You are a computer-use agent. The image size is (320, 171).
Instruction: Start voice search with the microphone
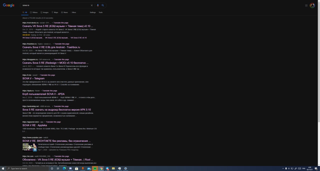pos(98,5)
